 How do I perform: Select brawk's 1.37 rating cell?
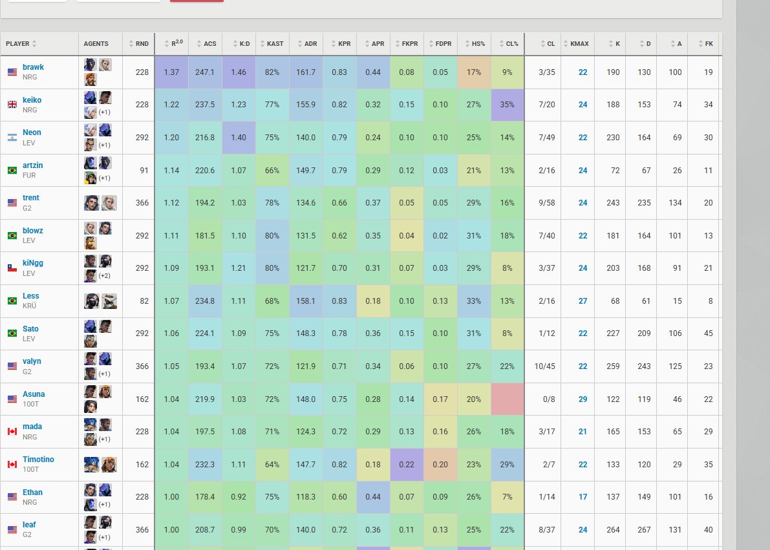(172, 72)
